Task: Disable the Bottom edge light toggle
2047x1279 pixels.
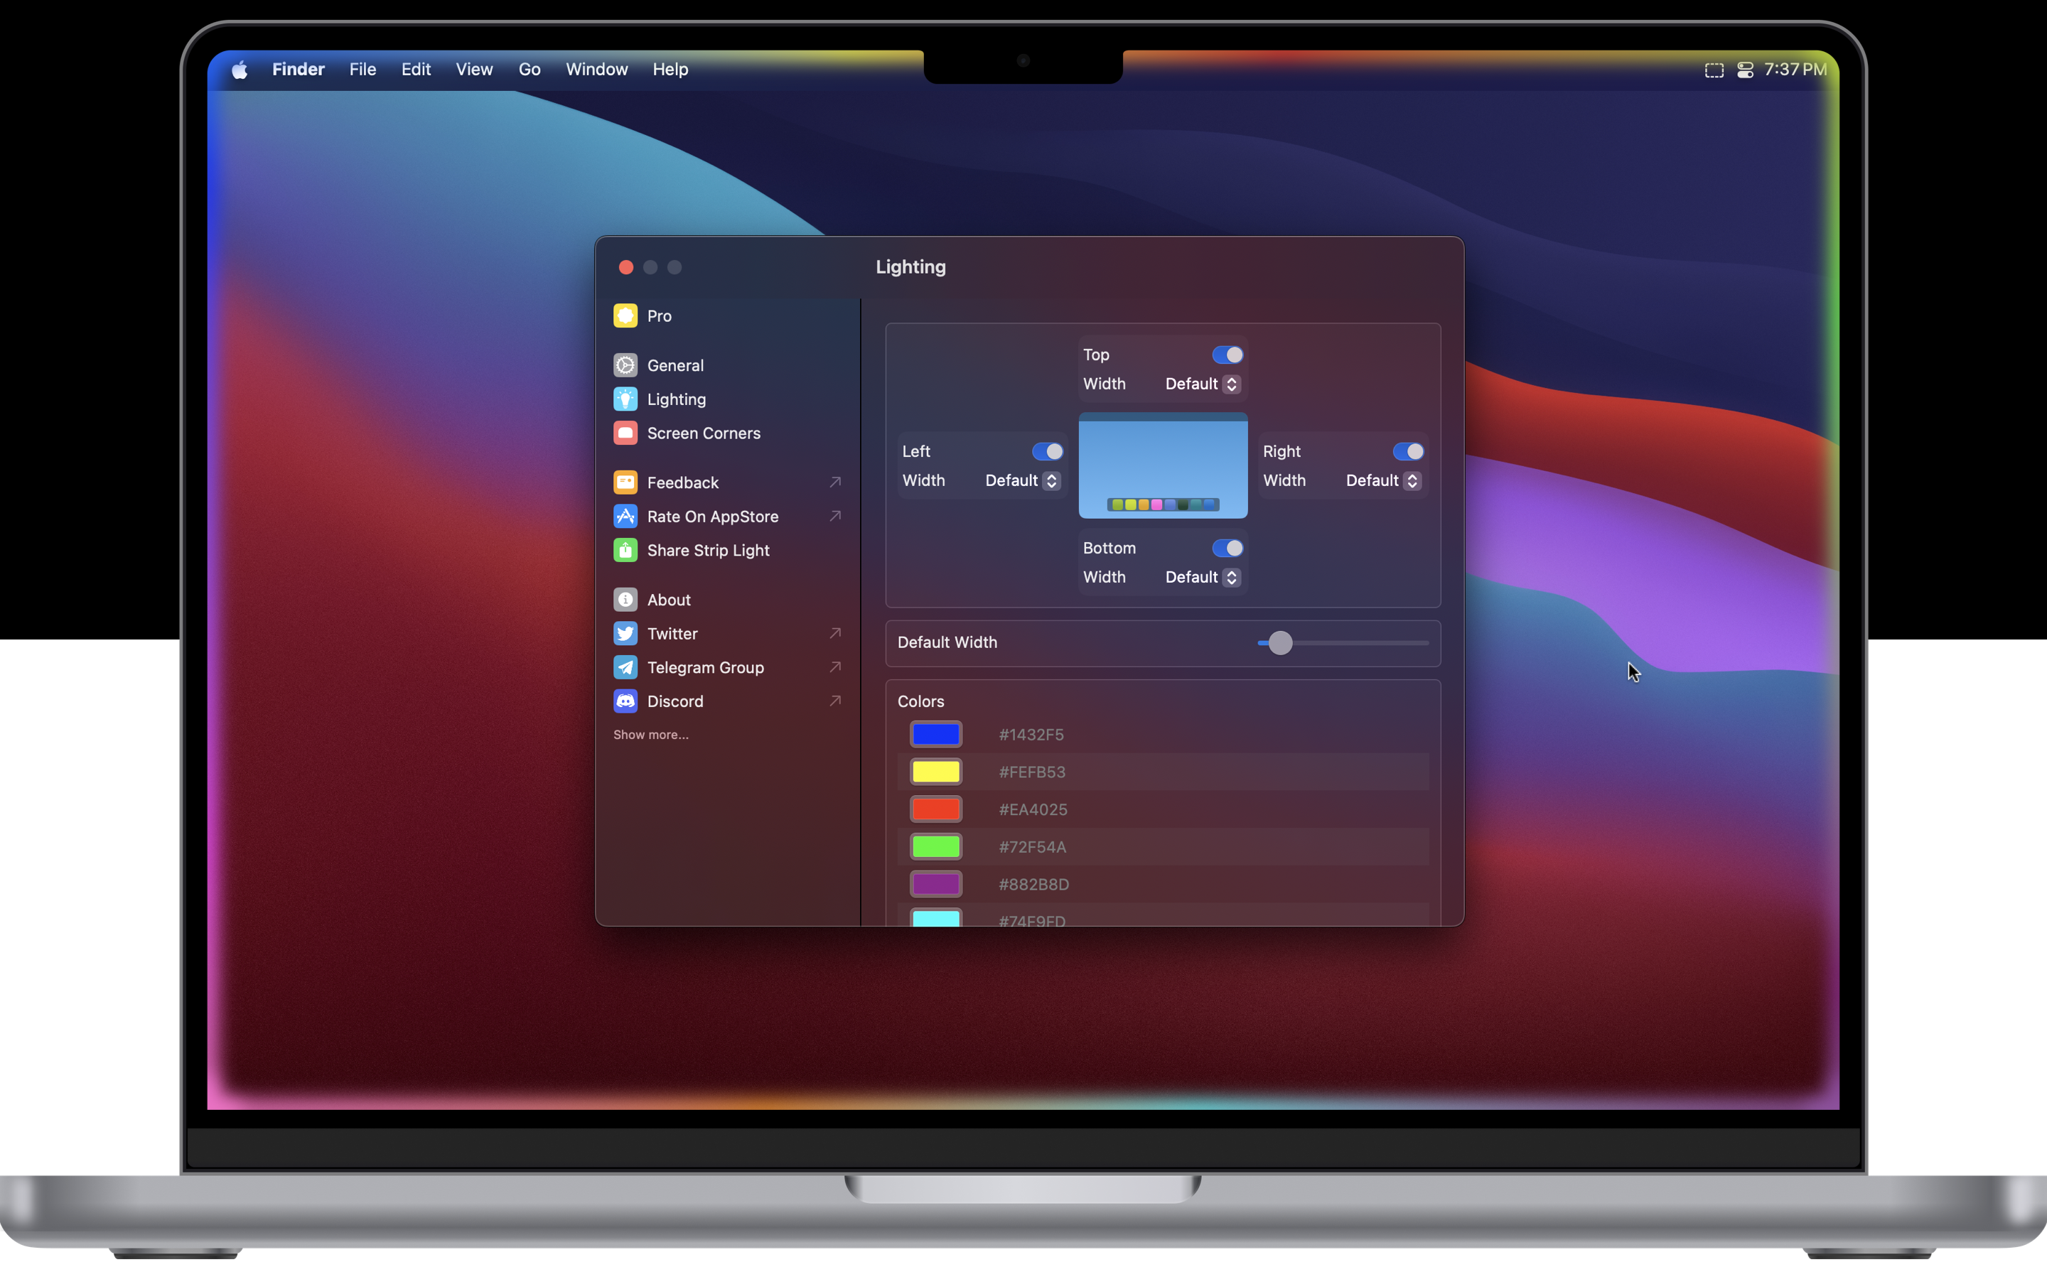Action: click(1227, 548)
